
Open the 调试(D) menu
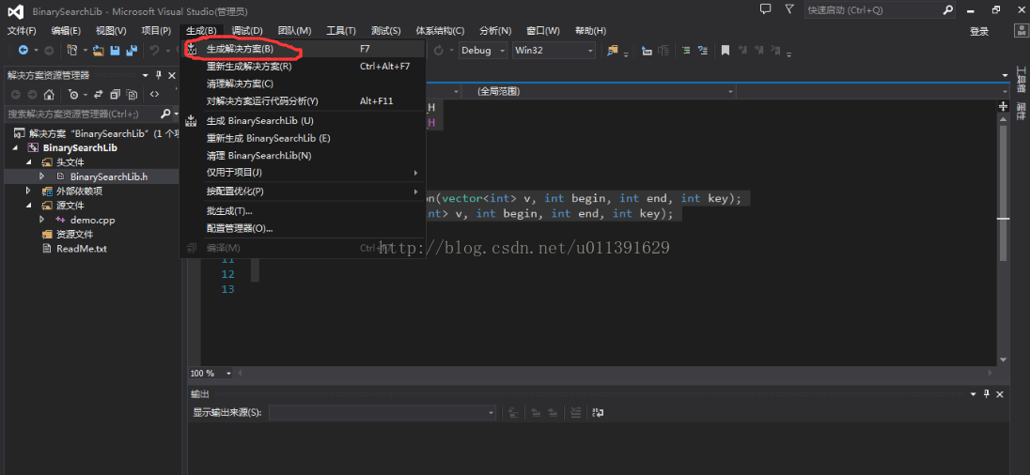pyautogui.click(x=247, y=31)
